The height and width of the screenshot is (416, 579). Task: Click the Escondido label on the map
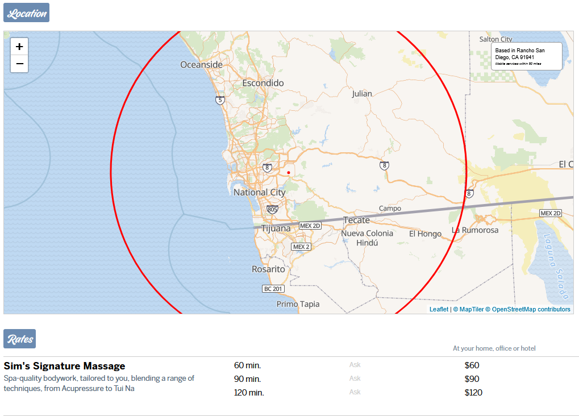tap(263, 83)
